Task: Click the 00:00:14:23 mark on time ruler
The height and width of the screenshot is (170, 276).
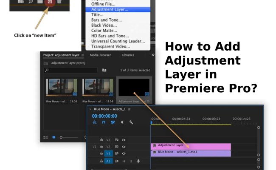Action: (x=241, y=119)
